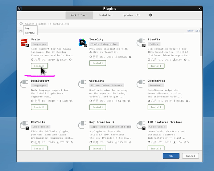The image size is (214, 171).
Task: Install the EduTools plugin
Action: [x=39, y=148]
